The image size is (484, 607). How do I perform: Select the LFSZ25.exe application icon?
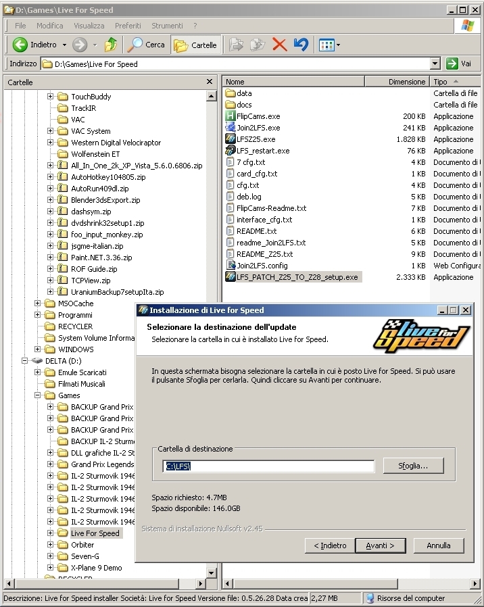[231, 139]
